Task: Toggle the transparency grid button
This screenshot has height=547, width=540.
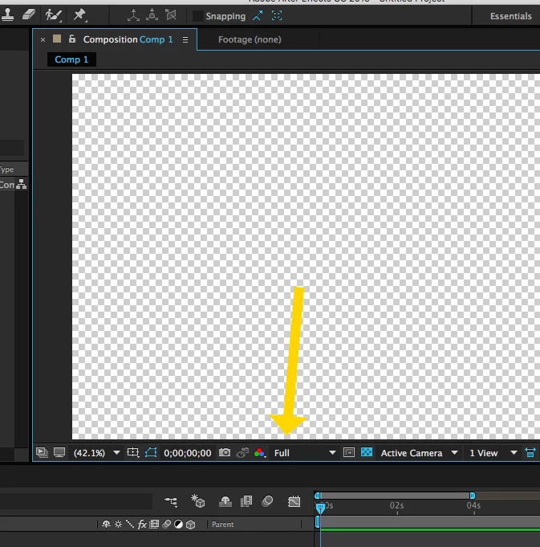Action: click(367, 452)
